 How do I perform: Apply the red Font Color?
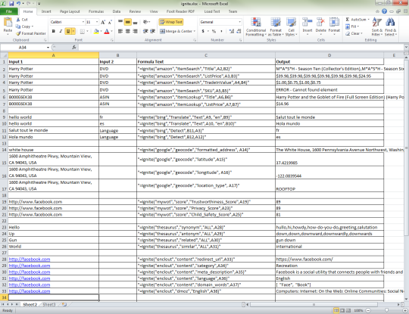(107, 31)
